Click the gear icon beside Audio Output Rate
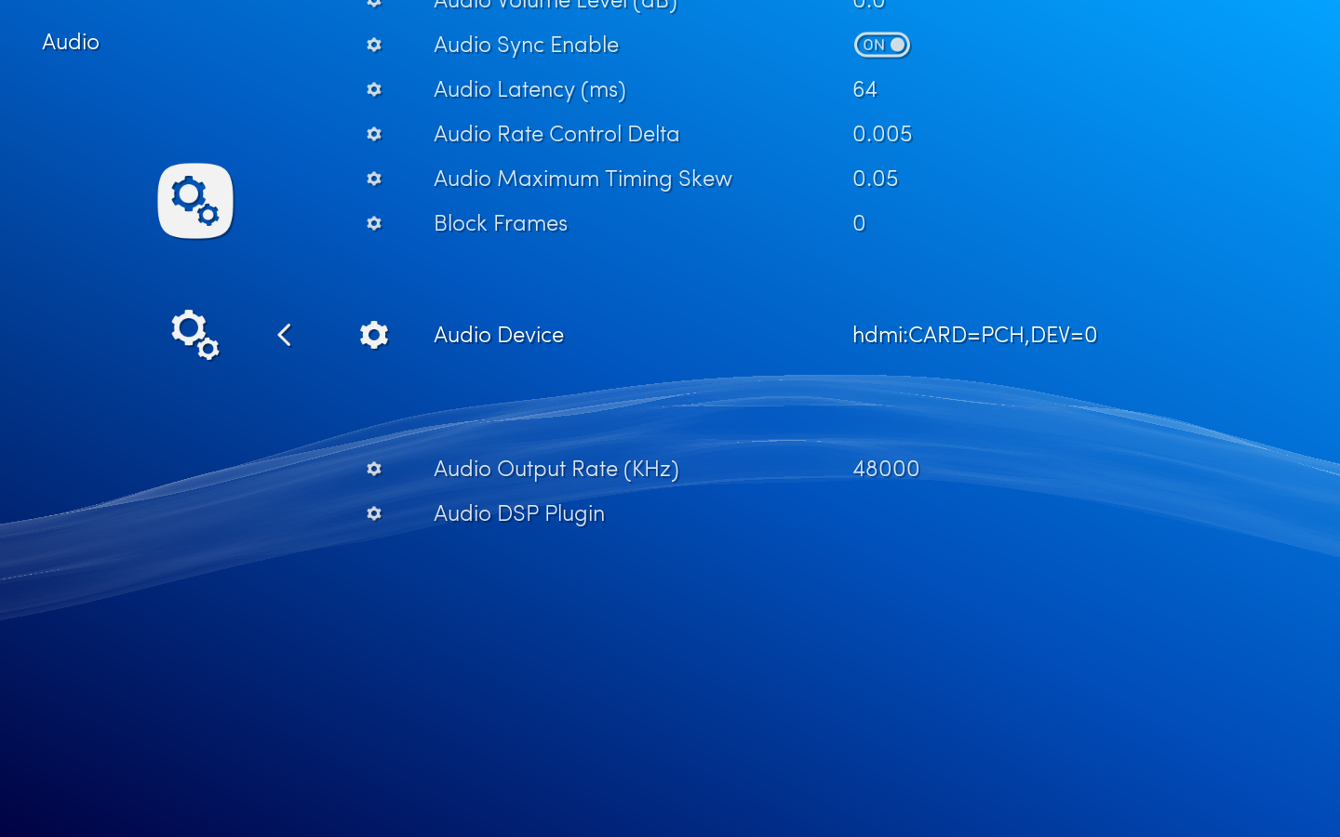This screenshot has width=1340, height=837. click(x=374, y=469)
